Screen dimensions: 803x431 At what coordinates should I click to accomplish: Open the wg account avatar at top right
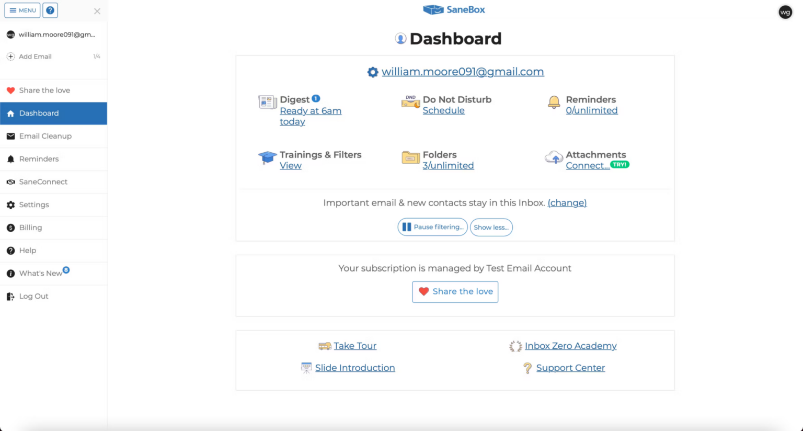(x=785, y=12)
